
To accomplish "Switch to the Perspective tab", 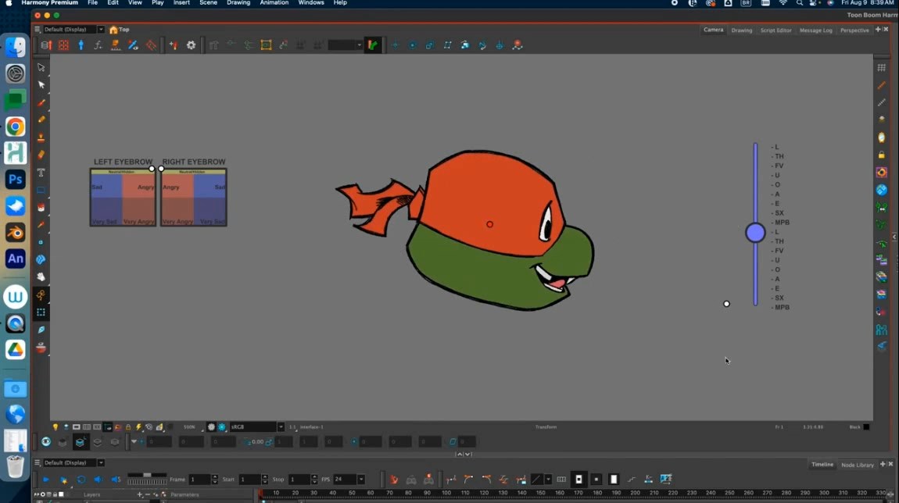I will [x=854, y=30].
